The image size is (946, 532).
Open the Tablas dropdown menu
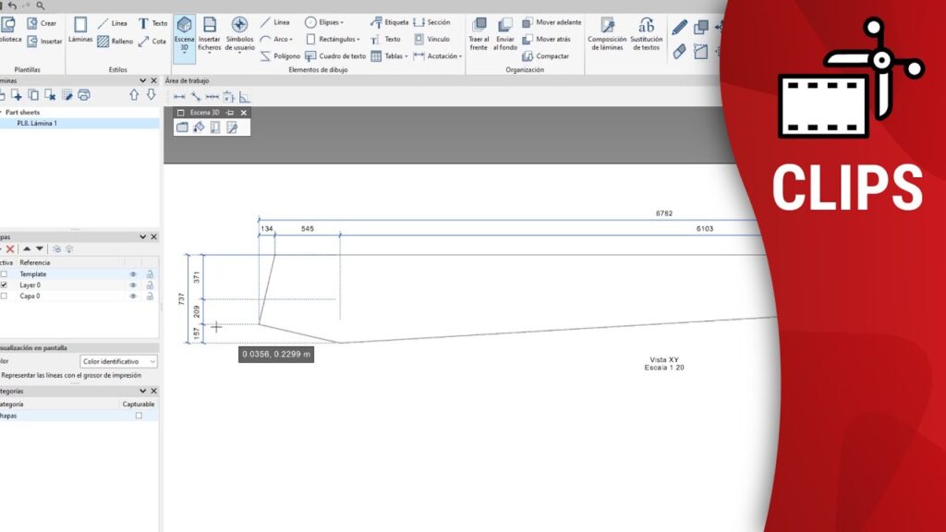point(396,56)
